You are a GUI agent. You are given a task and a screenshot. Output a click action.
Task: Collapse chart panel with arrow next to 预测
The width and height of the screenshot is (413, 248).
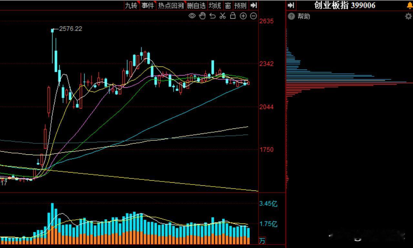click(254, 5)
